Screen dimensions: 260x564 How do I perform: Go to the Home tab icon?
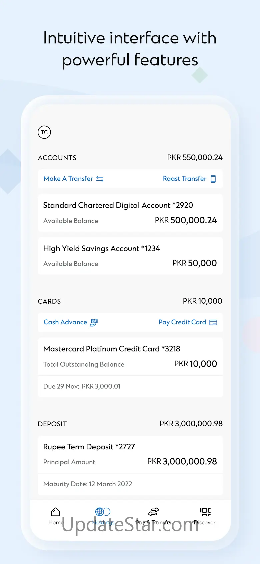tap(56, 512)
